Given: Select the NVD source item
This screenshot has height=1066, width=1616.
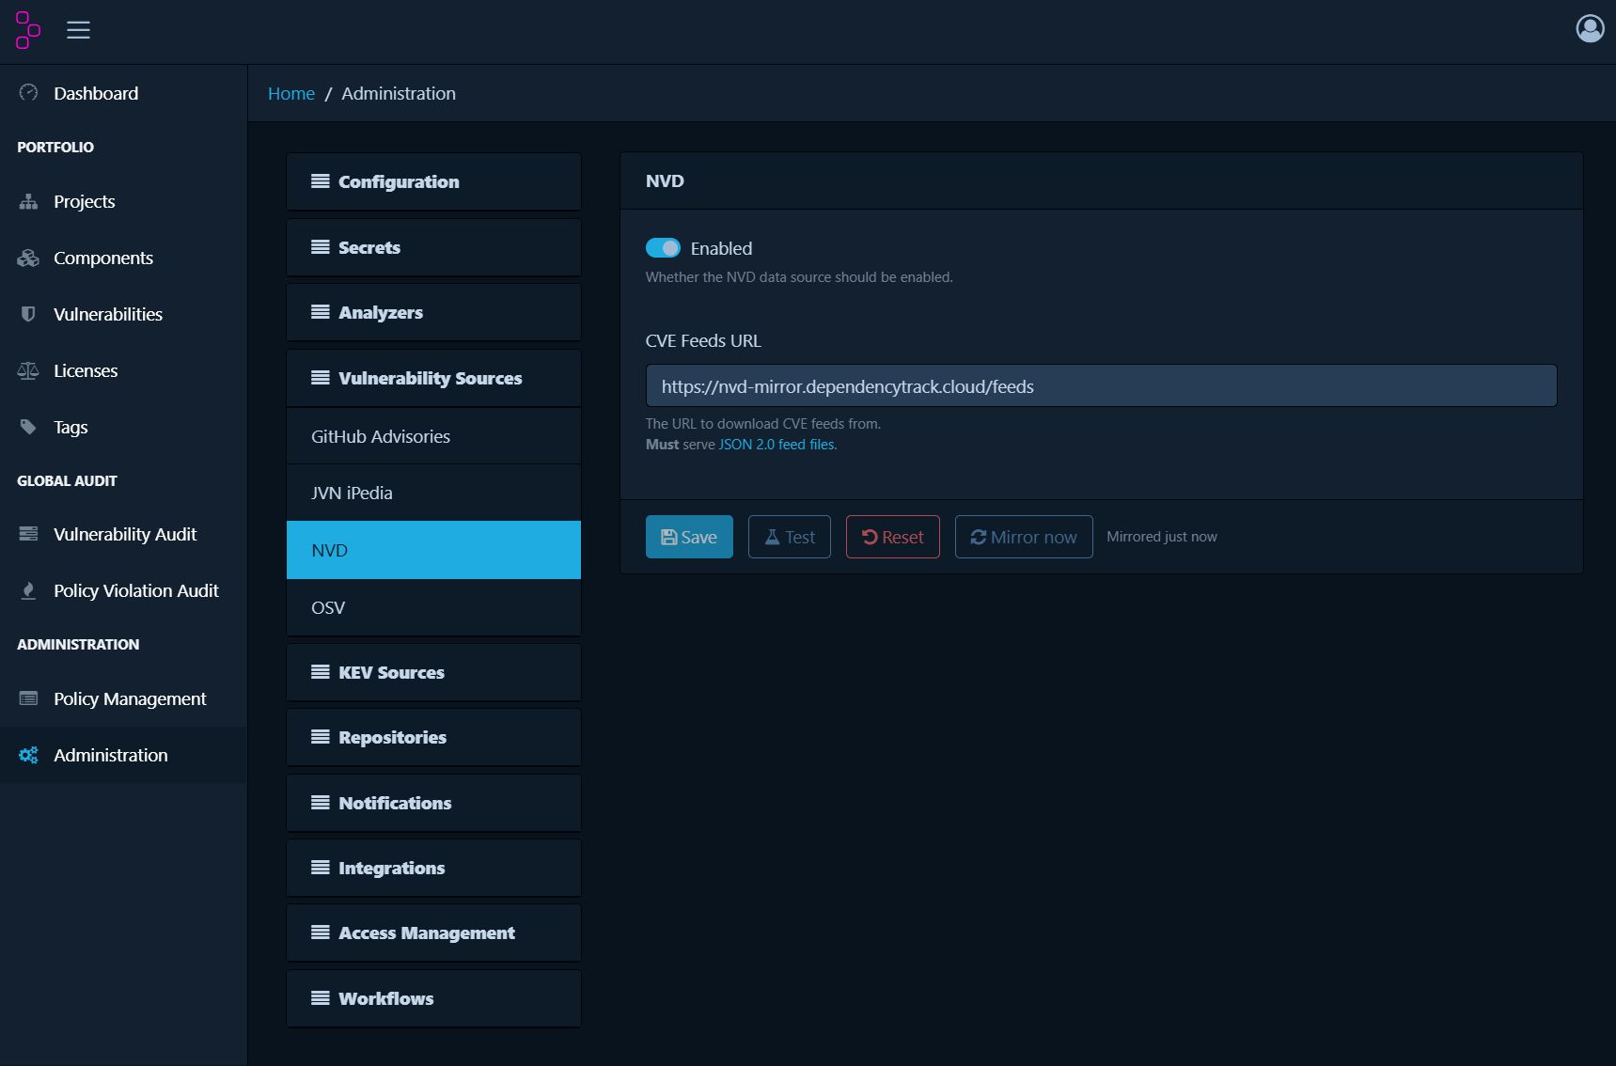Looking at the screenshot, I should pyautogui.click(x=433, y=550).
